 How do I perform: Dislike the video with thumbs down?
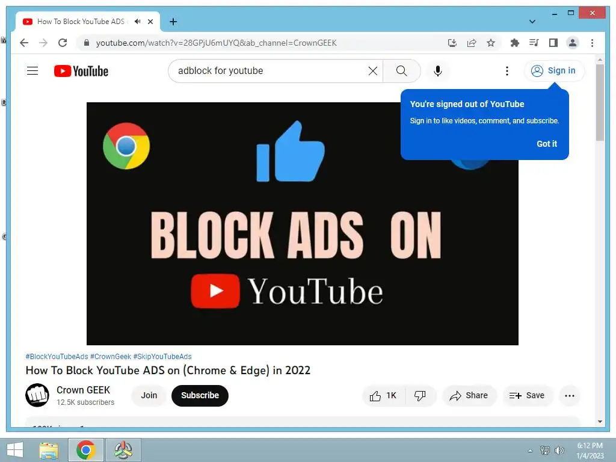pos(420,396)
